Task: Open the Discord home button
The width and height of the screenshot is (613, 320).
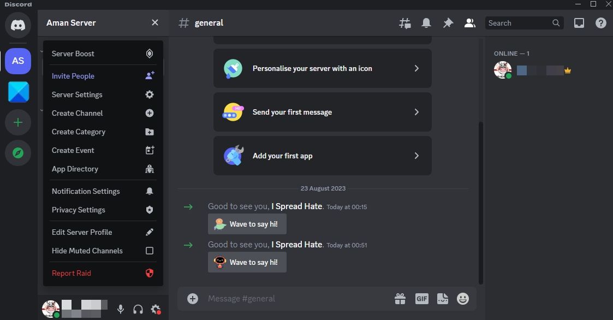Action: (x=17, y=25)
